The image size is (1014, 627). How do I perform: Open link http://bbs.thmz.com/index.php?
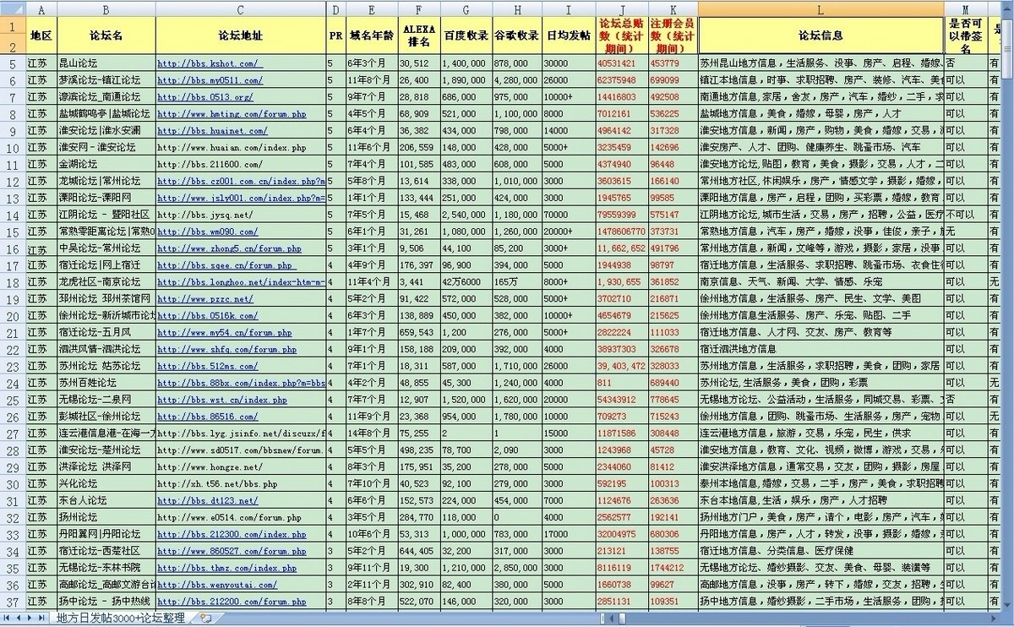[x=226, y=567]
